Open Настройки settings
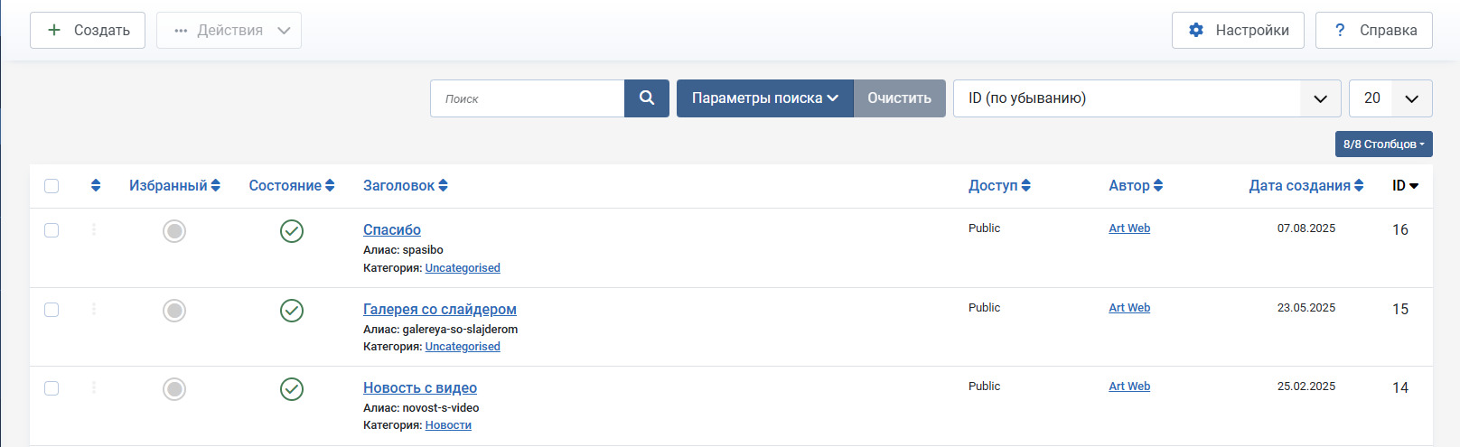The image size is (1460, 447). point(1238,30)
